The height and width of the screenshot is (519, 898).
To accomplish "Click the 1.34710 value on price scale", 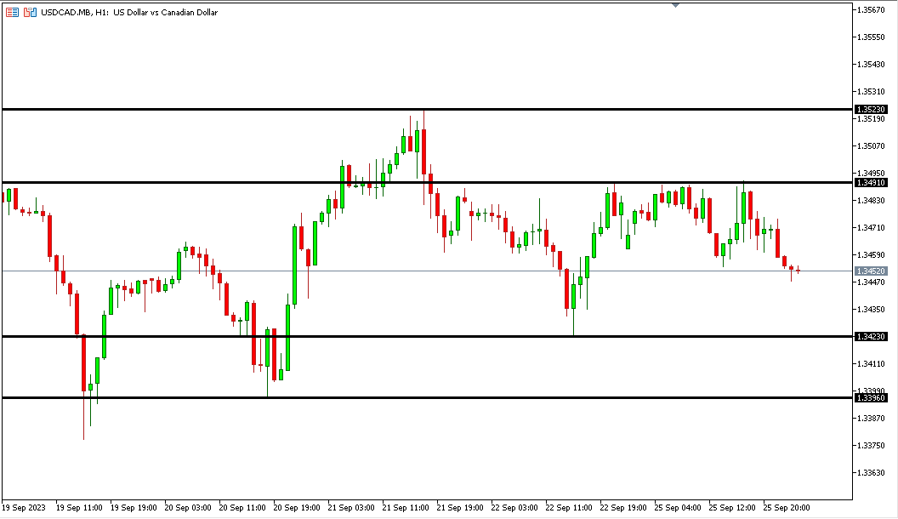I will [x=871, y=228].
